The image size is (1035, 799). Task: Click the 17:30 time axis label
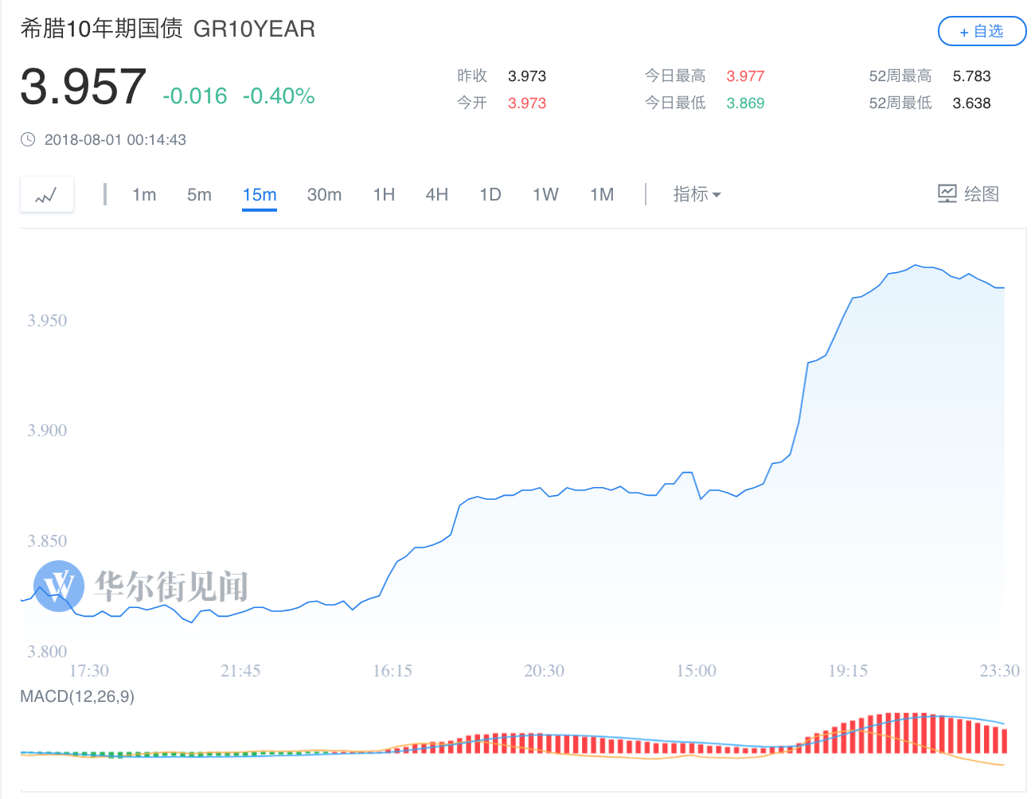[x=89, y=671]
